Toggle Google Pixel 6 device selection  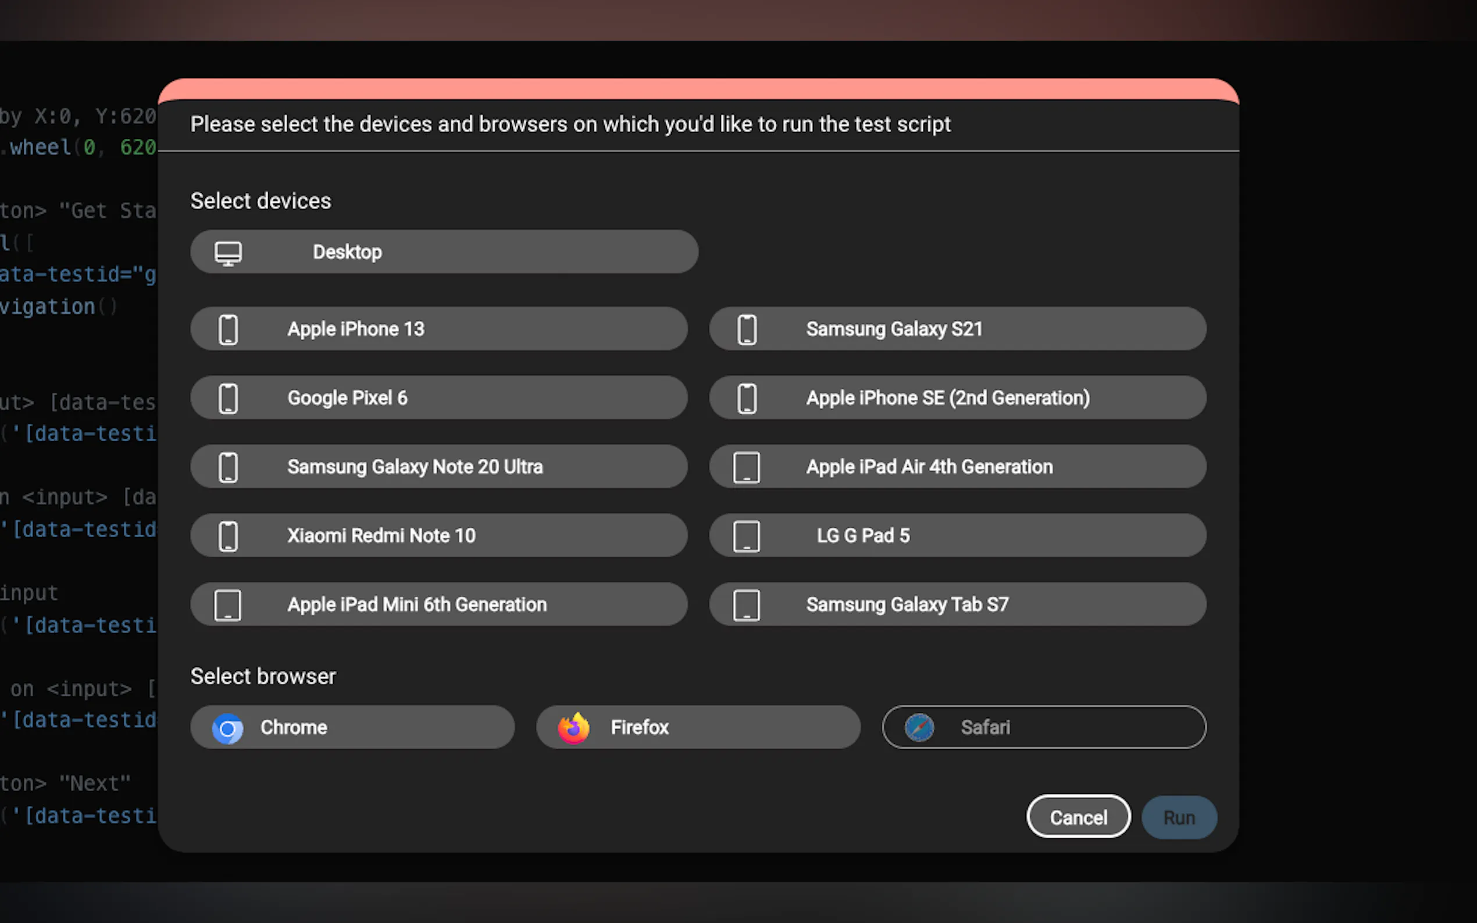[438, 398]
